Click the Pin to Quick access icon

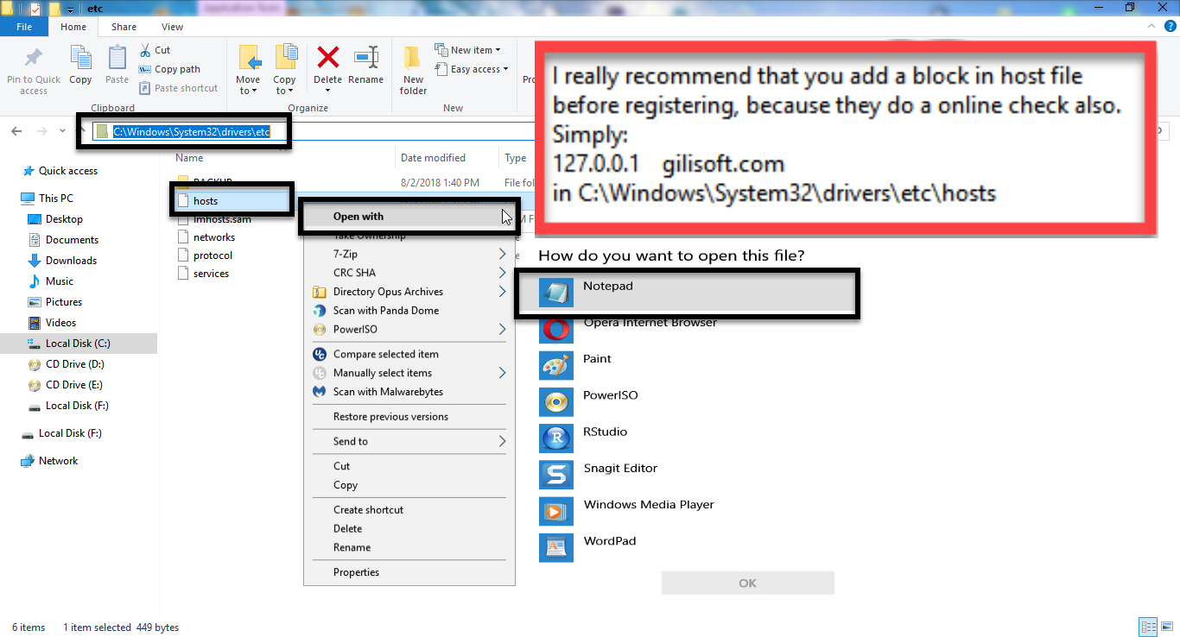pyautogui.click(x=34, y=60)
